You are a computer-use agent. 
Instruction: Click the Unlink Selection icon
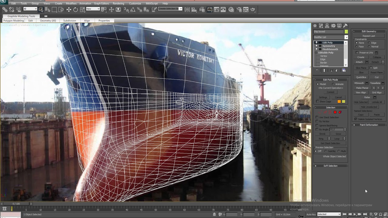tap(12, 10)
